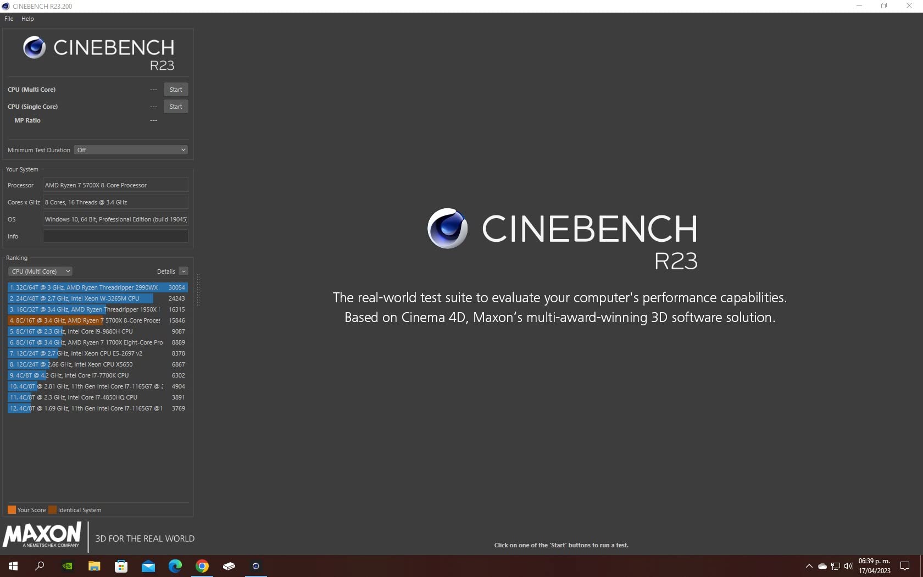Click the Cinebench taskbar icon
The height and width of the screenshot is (577, 923).
pos(255,565)
